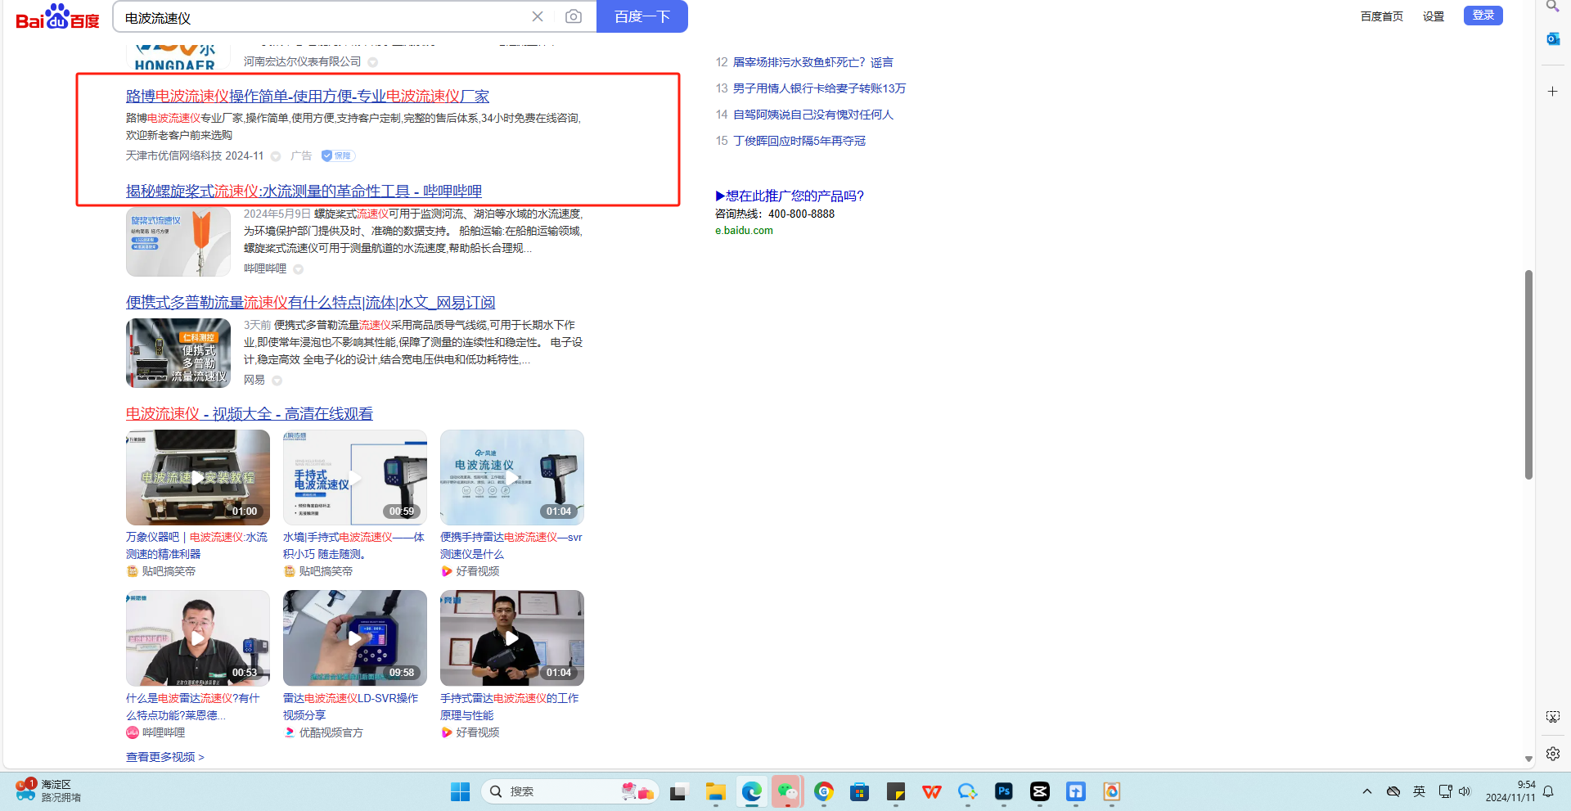Open WeChat from the taskbar

tap(787, 791)
